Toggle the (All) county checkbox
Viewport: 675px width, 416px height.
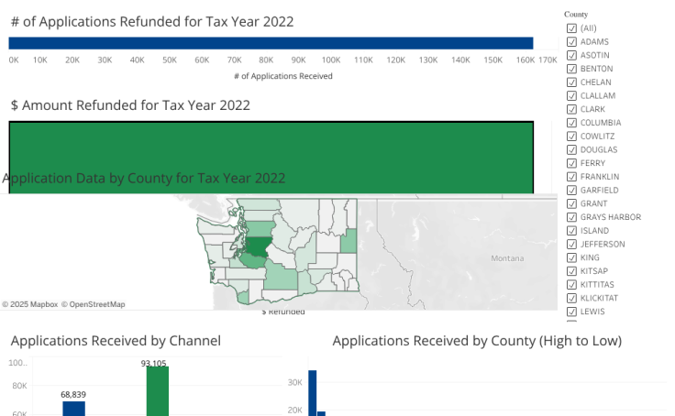click(571, 28)
